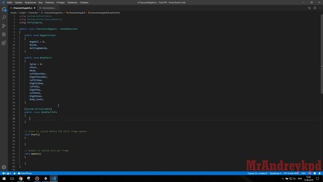Open the volume control in system tray

point(294,178)
